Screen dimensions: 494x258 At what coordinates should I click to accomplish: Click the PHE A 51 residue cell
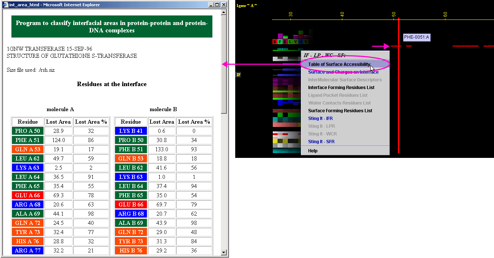click(x=28, y=140)
